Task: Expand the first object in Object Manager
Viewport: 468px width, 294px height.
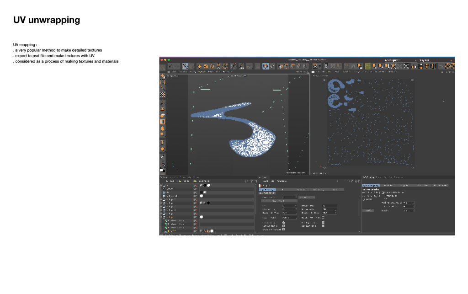Action: [162, 185]
